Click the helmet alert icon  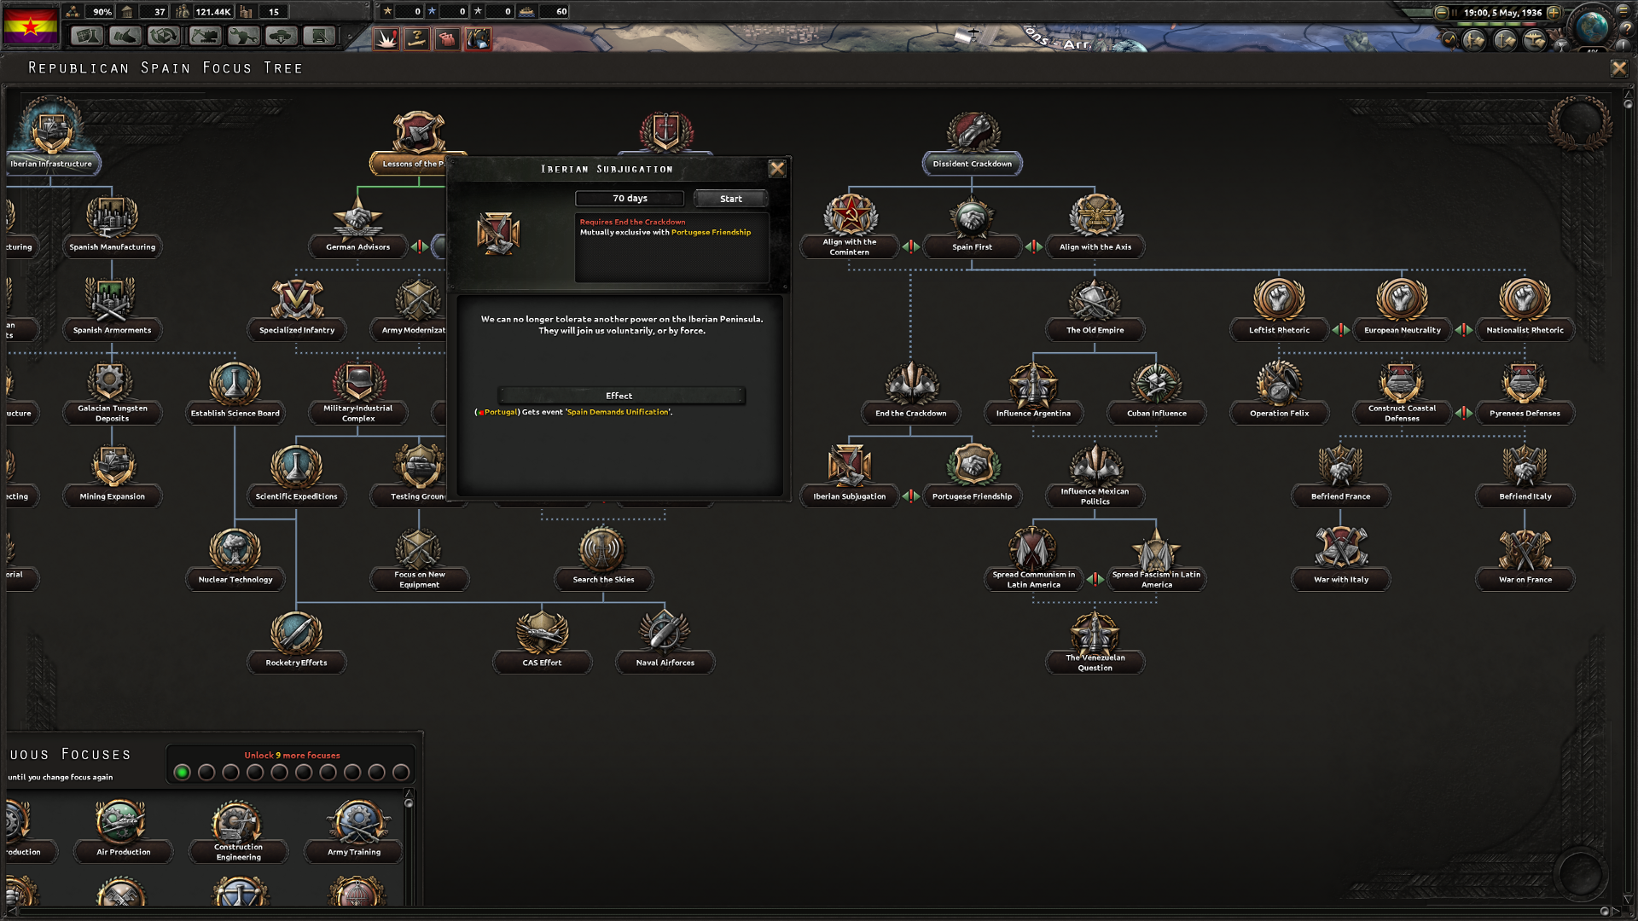[x=478, y=39]
